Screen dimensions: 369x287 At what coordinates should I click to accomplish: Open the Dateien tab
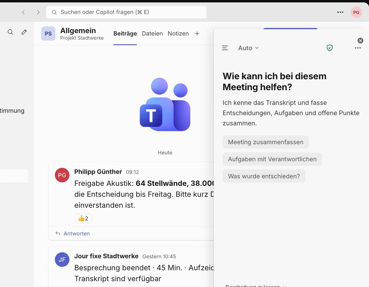tap(152, 33)
